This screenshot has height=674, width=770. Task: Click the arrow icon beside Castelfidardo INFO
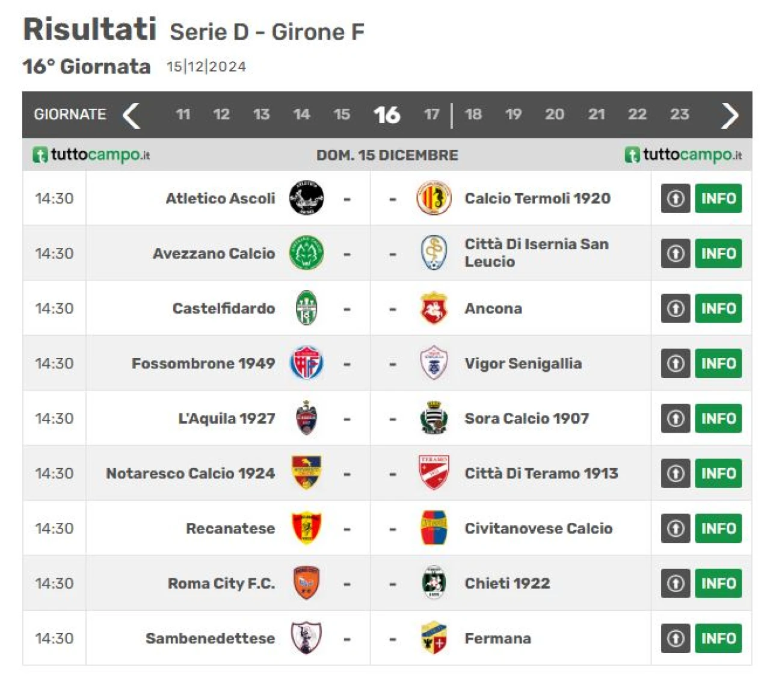click(676, 308)
